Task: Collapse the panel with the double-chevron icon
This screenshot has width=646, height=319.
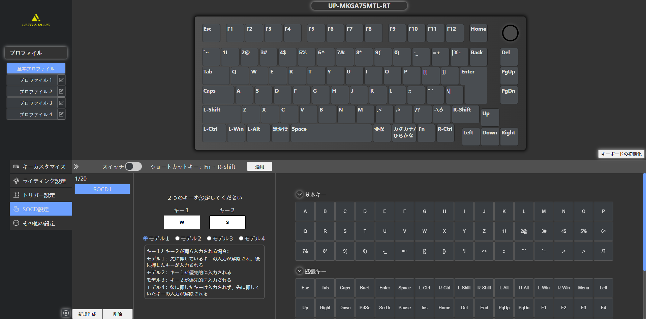Action: pos(76,166)
